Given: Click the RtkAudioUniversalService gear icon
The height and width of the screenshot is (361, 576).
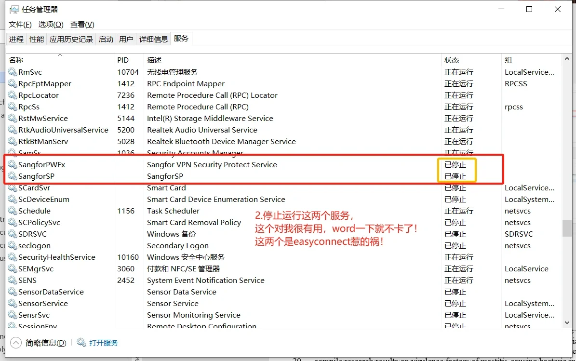Looking at the screenshot, I should point(13,130).
